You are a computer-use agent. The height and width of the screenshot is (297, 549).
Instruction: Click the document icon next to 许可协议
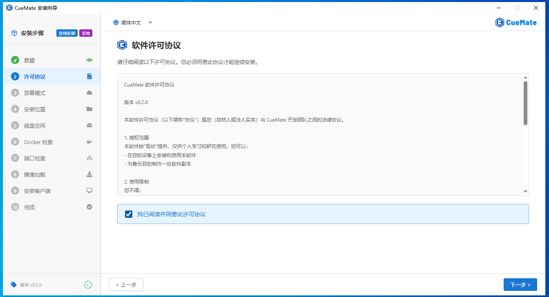[89, 76]
